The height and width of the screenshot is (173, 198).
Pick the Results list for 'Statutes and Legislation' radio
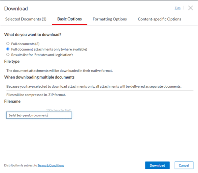click(8, 55)
